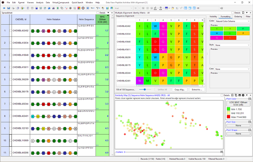Click the funnel filter toolbar icon

click(98, 8)
